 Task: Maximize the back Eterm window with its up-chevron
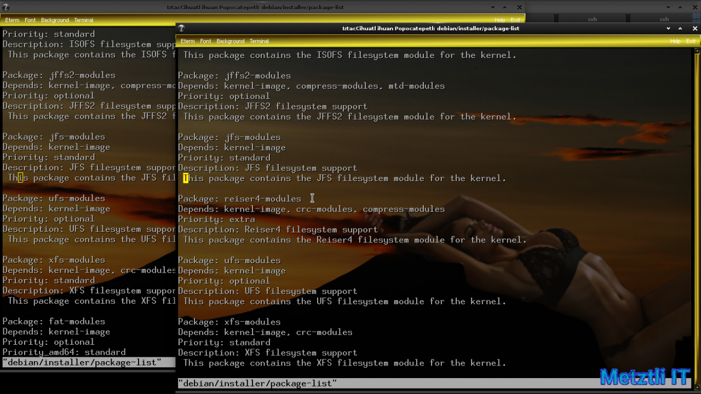point(505,8)
